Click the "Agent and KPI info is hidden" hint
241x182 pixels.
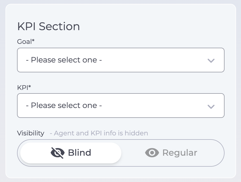tap(99, 133)
